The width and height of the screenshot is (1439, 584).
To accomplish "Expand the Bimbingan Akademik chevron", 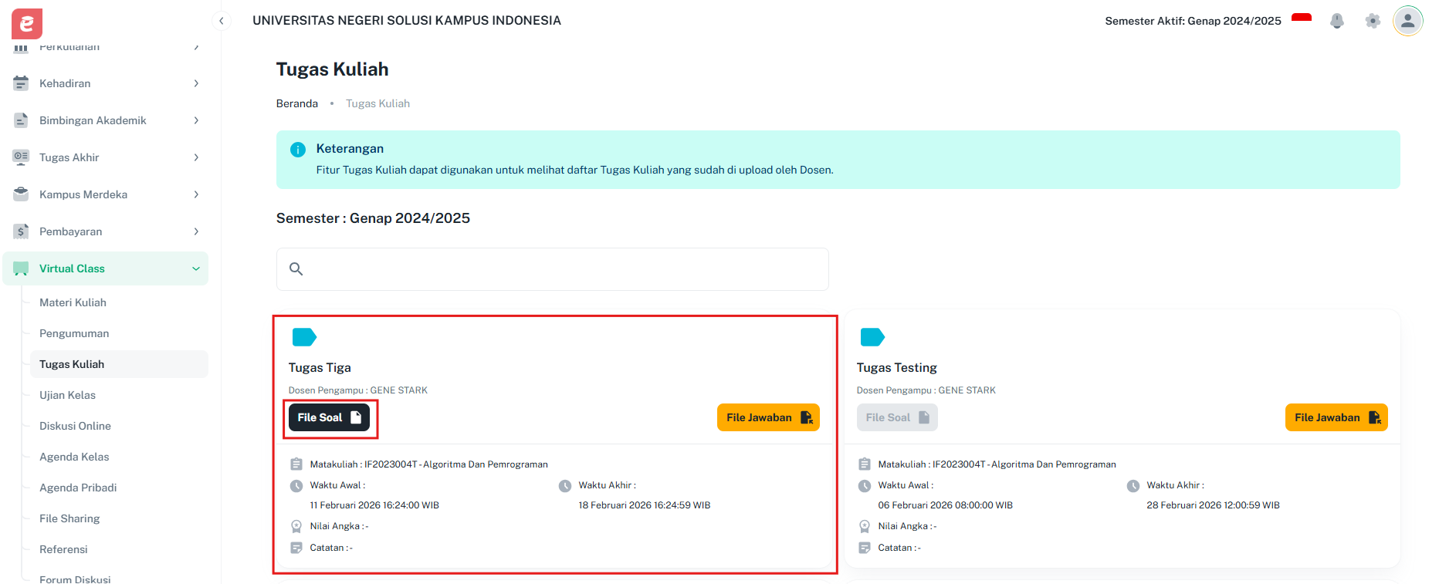I will tap(196, 120).
